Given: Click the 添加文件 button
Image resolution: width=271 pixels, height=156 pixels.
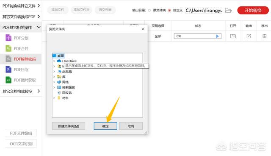Looking at the screenshot, I should [x=58, y=10].
